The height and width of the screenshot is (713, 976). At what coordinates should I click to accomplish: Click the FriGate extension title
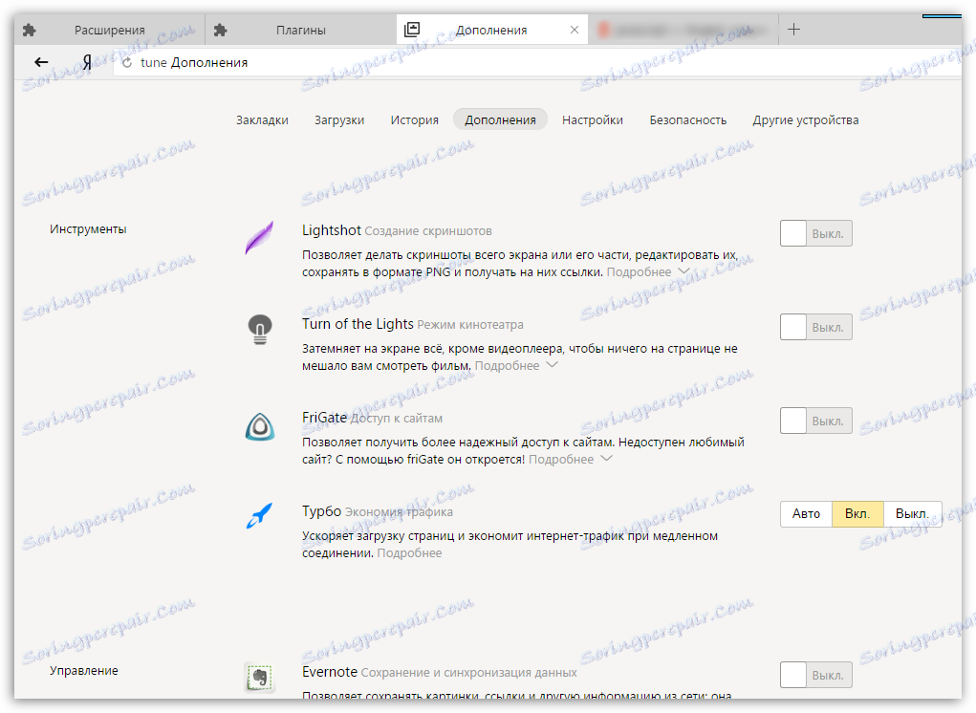(324, 418)
